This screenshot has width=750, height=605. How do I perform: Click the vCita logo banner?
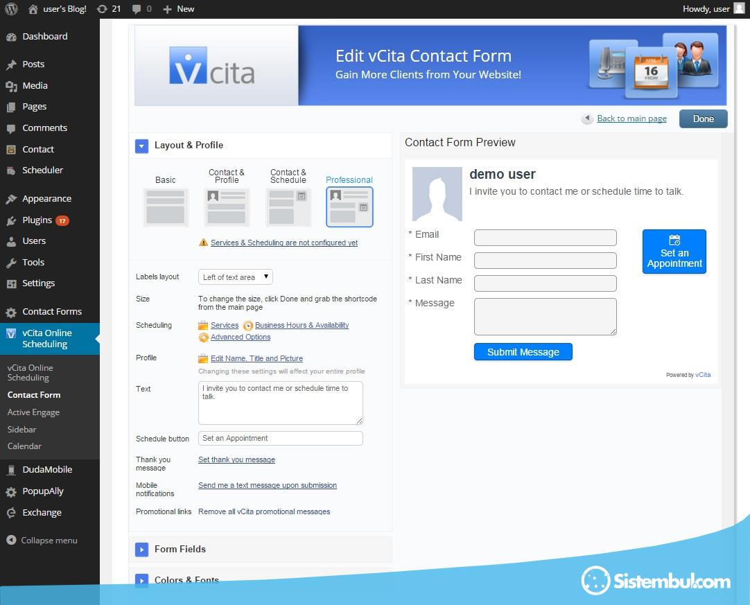[212, 66]
